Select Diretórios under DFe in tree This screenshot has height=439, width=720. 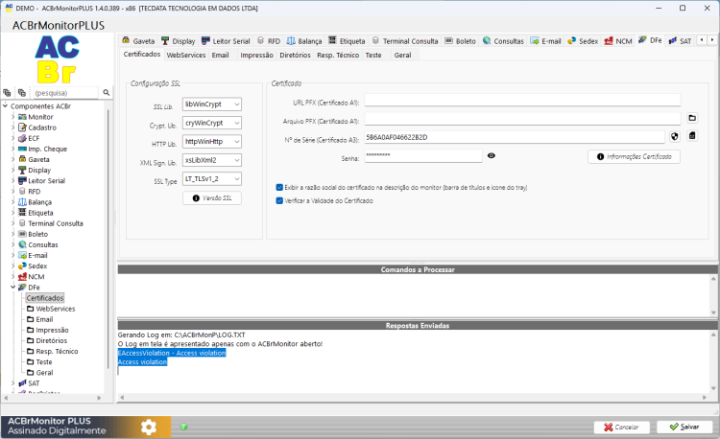(x=52, y=340)
